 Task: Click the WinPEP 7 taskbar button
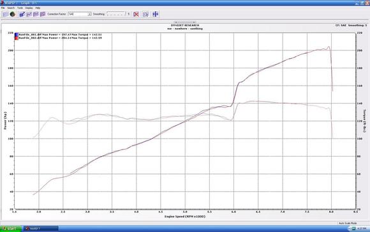coord(41,229)
